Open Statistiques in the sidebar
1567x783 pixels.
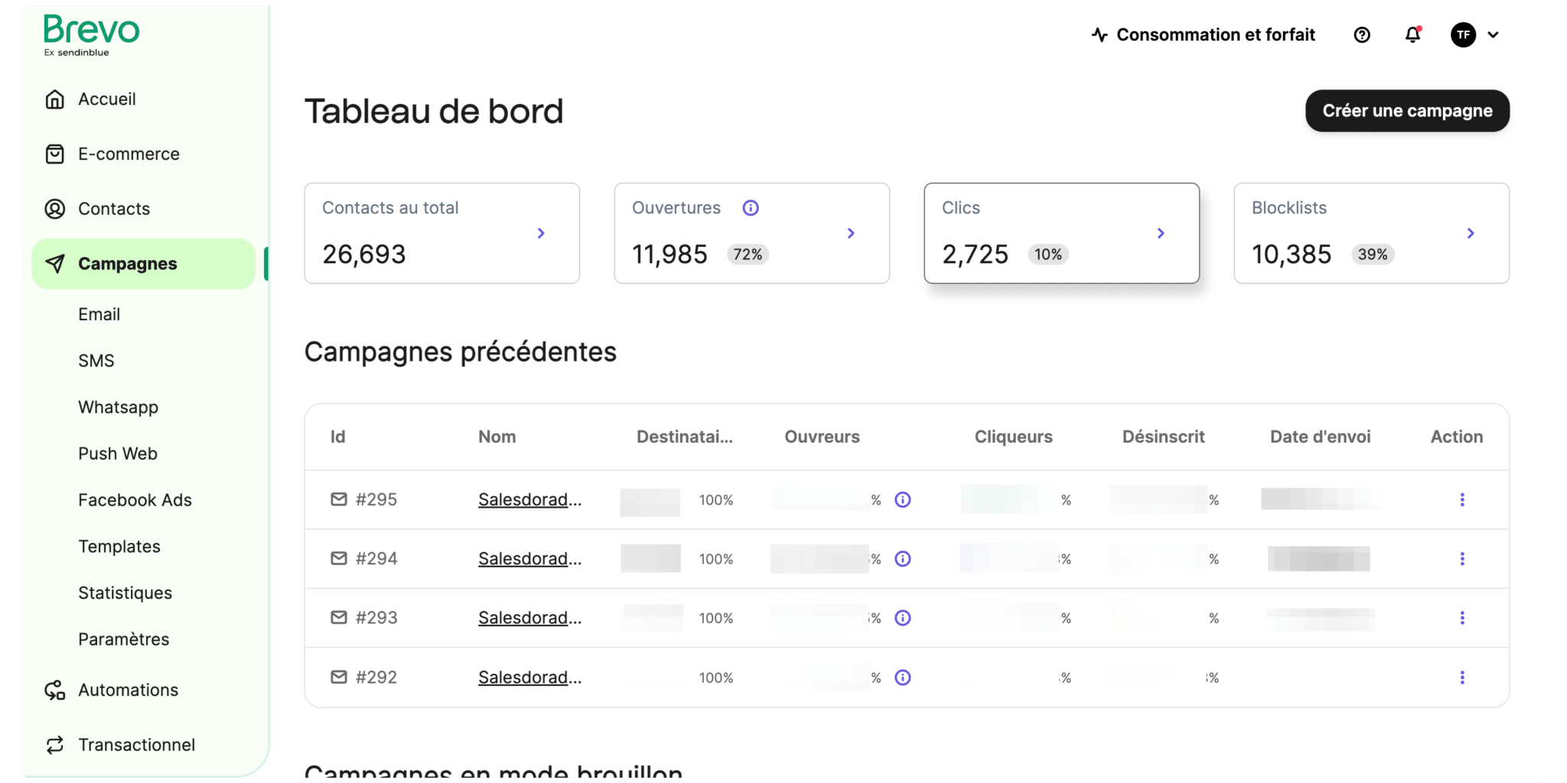[x=124, y=592]
